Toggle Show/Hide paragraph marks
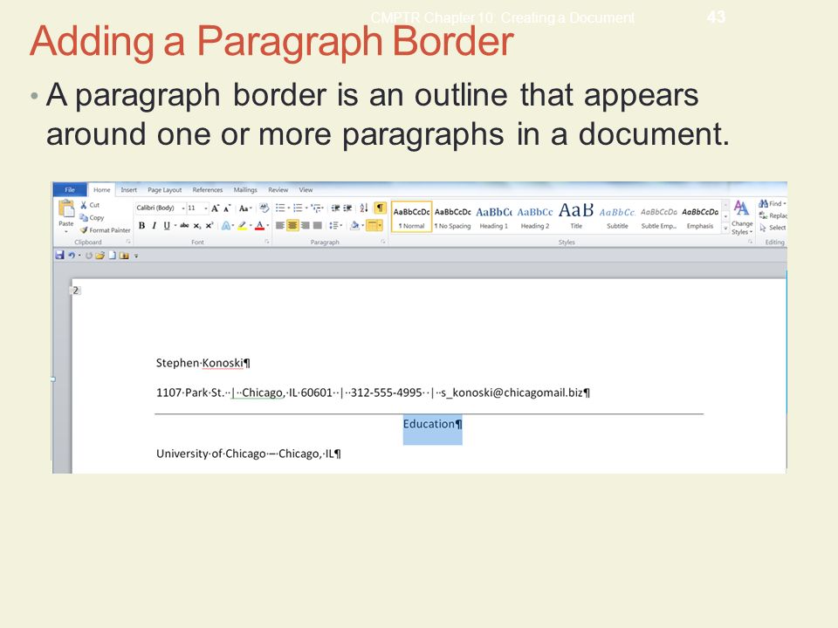This screenshot has width=838, height=628. [x=380, y=208]
